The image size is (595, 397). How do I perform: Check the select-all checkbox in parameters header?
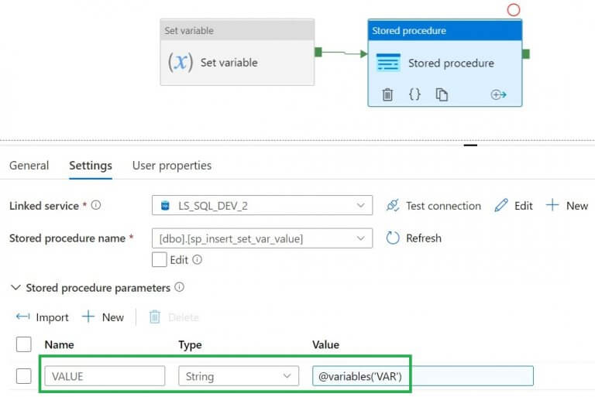pyautogui.click(x=24, y=344)
